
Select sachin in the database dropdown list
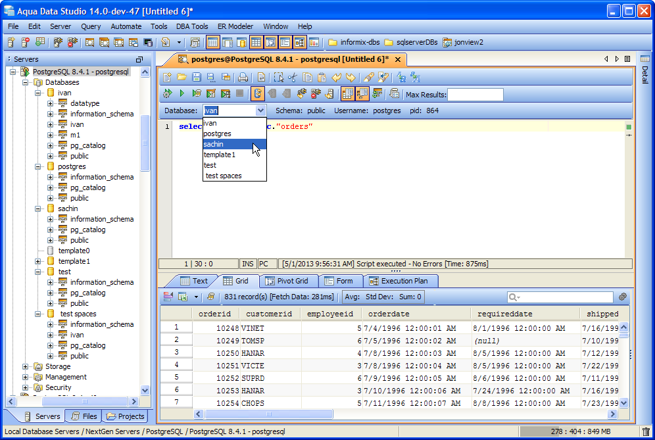click(x=234, y=144)
